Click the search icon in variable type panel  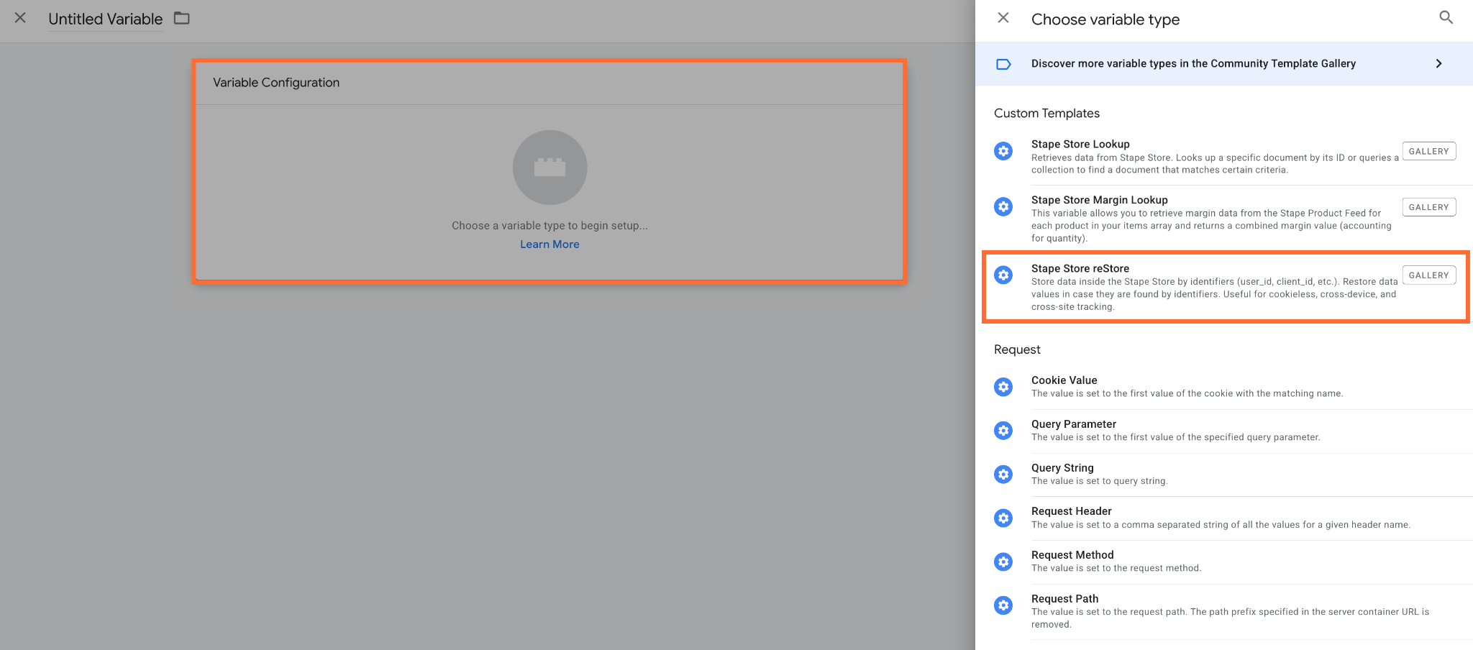point(1446,18)
